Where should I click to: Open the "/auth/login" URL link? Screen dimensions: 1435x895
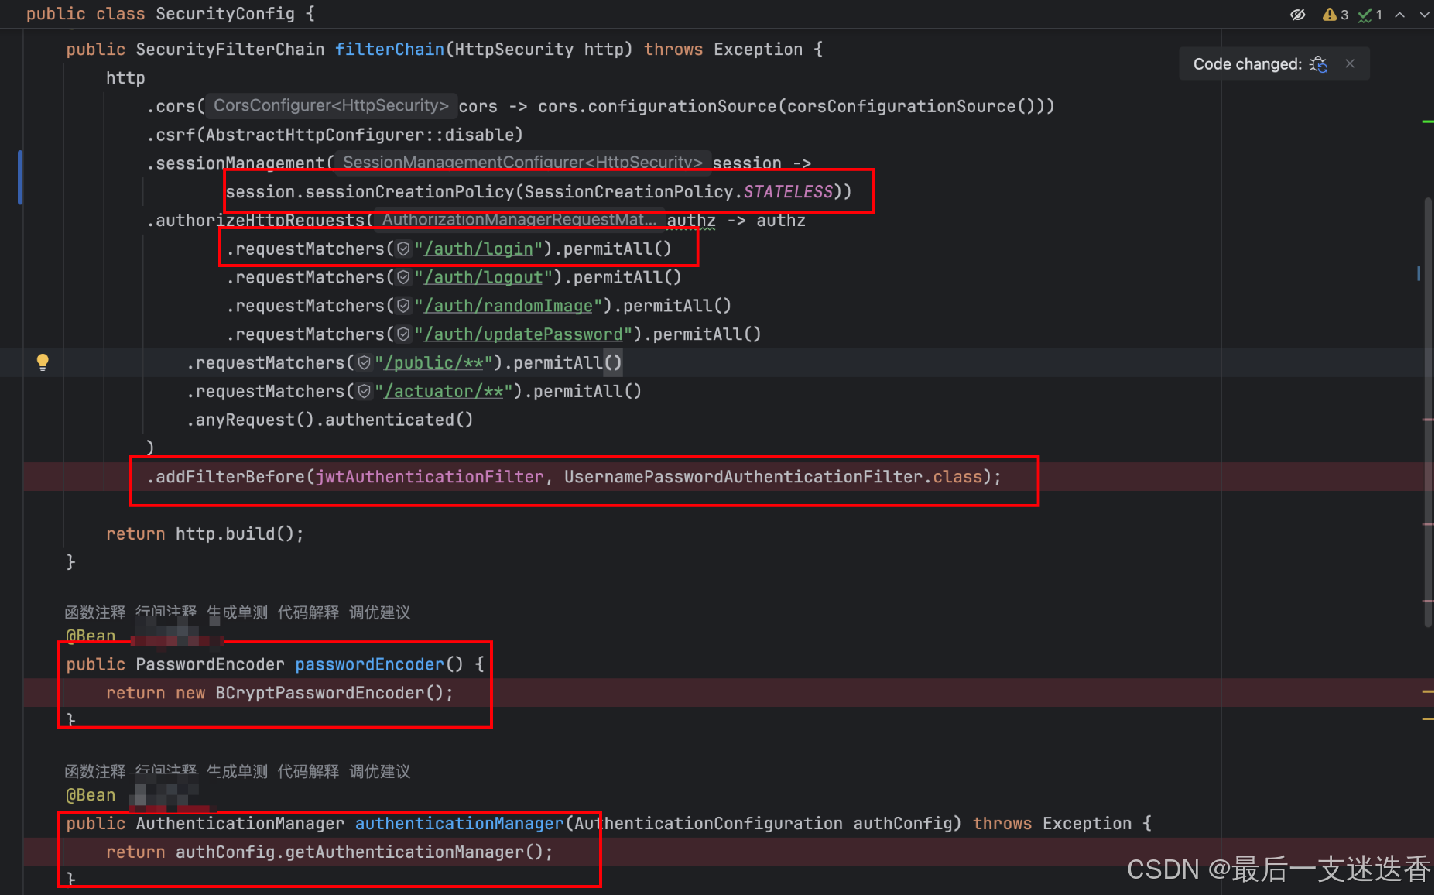[478, 249]
